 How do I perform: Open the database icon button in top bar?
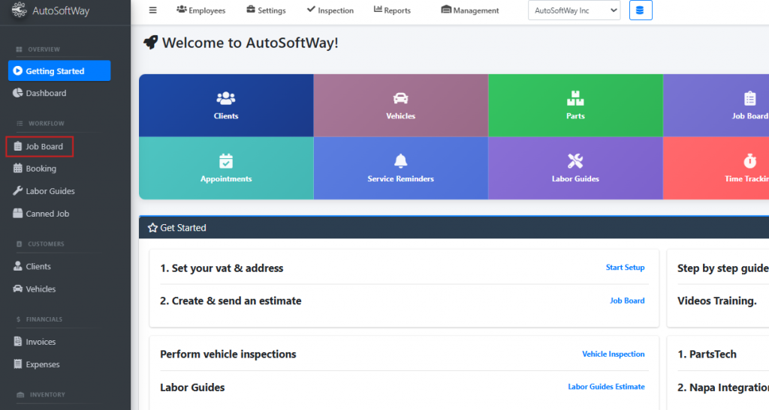(x=641, y=10)
